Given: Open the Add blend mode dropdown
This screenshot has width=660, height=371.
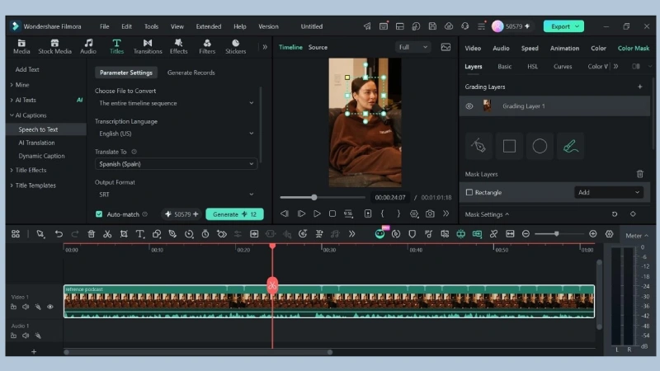Looking at the screenshot, I should pos(608,192).
